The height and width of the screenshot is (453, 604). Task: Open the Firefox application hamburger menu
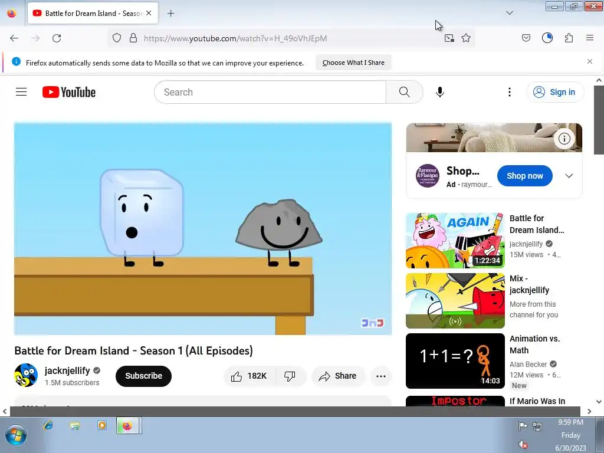click(590, 38)
